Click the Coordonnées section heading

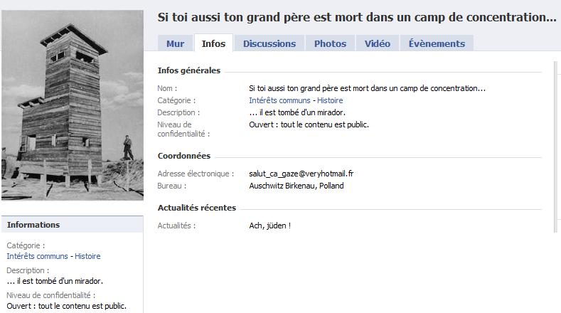point(184,156)
